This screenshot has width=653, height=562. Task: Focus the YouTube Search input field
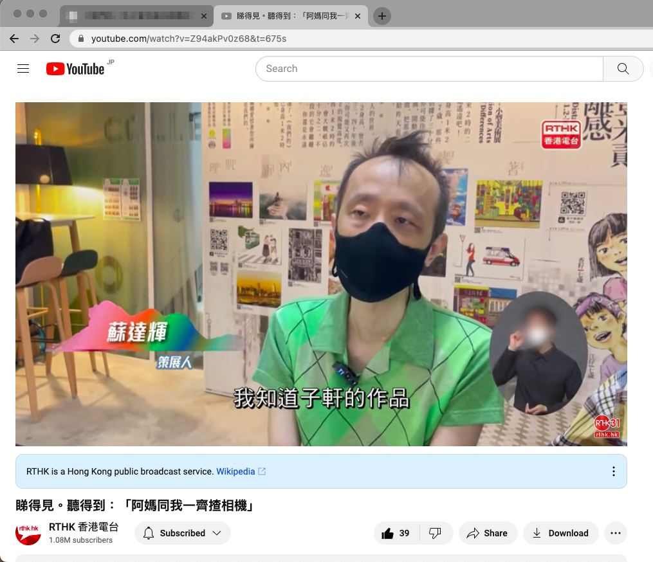pyautogui.click(x=429, y=69)
